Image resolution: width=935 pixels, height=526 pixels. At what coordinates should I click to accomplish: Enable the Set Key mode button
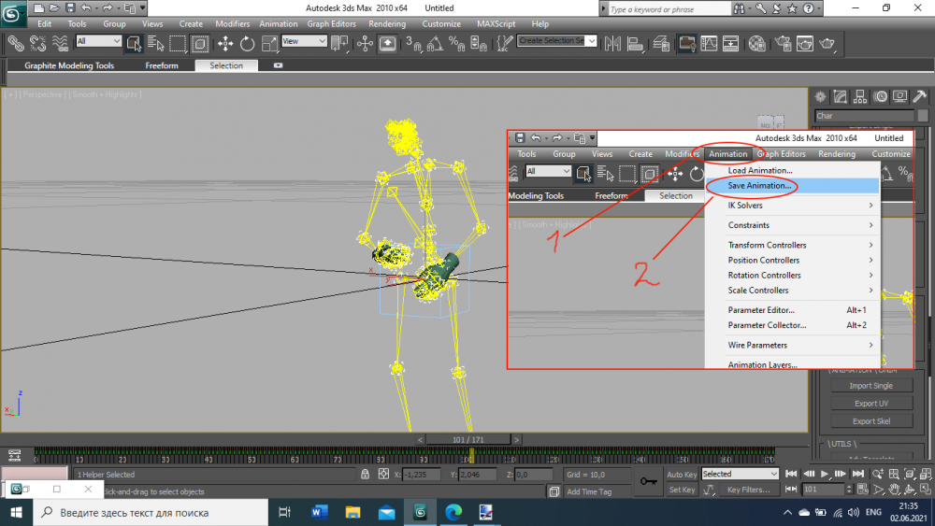pos(682,490)
